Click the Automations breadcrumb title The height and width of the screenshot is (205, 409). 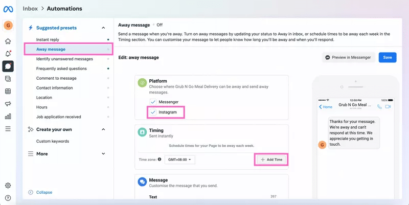(x=64, y=9)
